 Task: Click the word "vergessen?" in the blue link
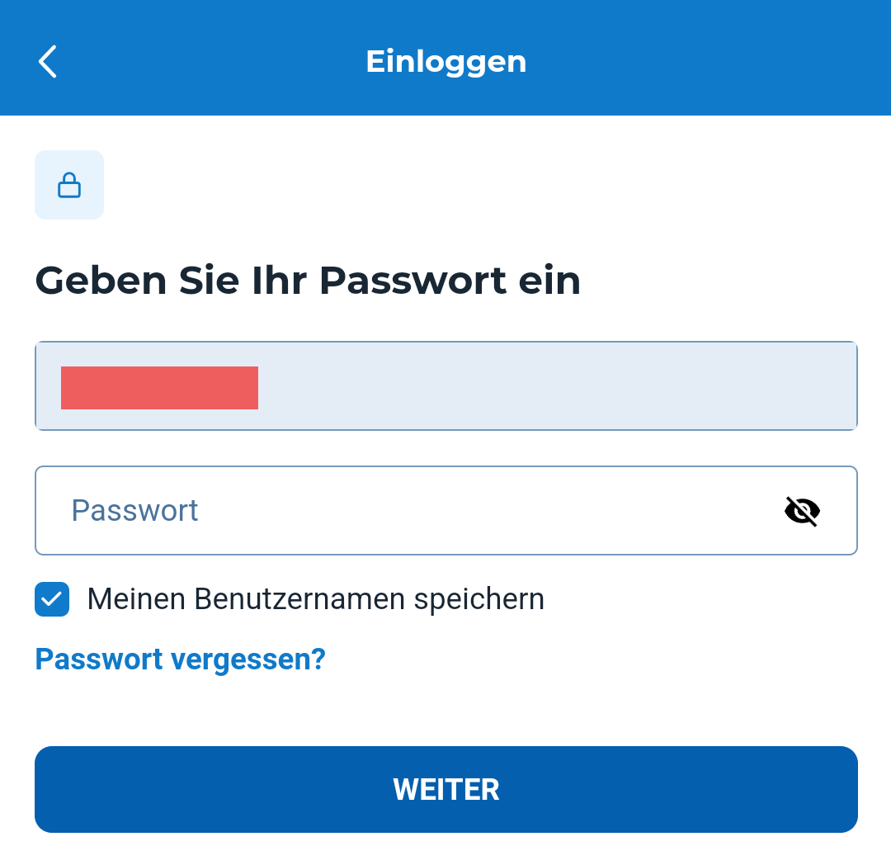point(247,659)
